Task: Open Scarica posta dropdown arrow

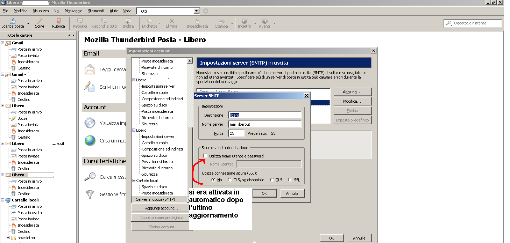Action: tap(28, 24)
